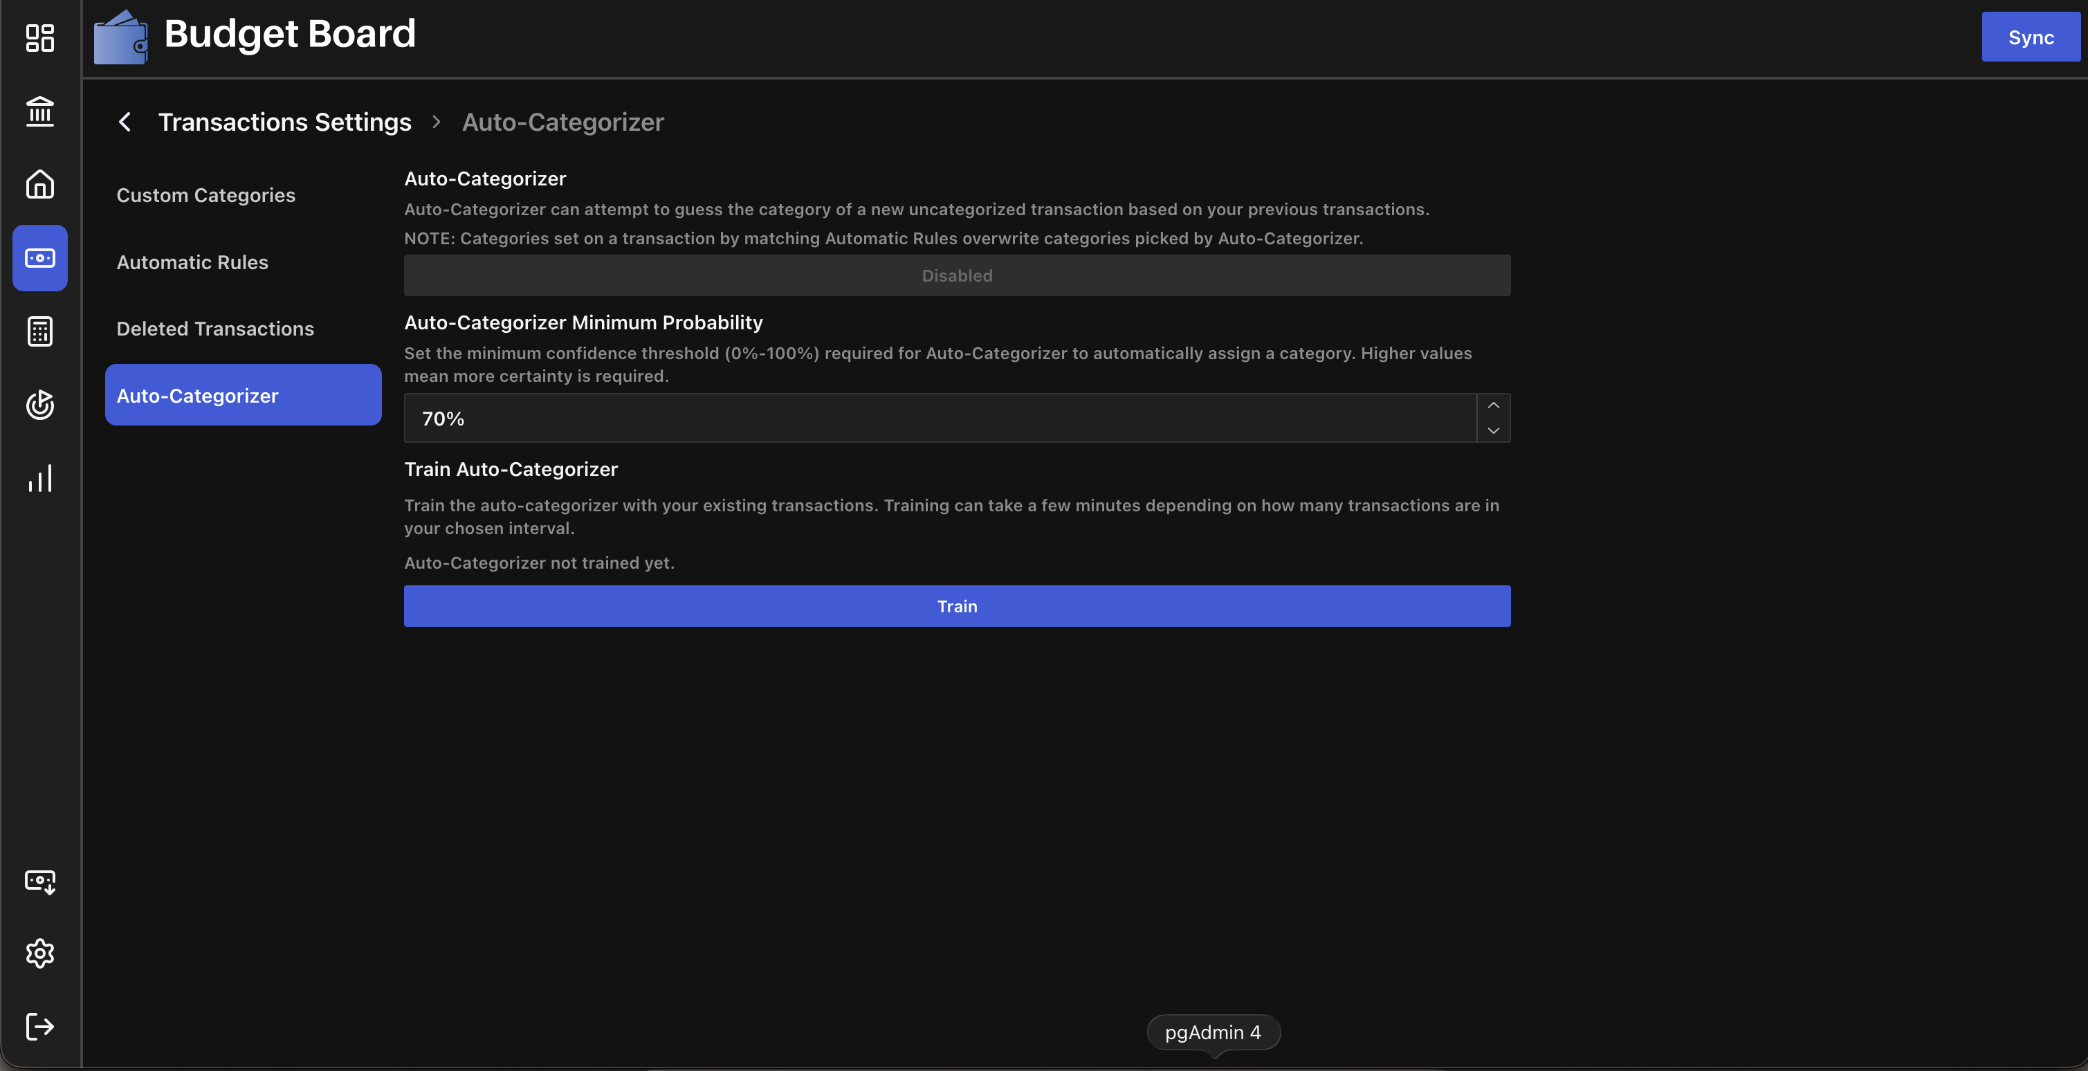Click the Sync button

(2031, 37)
